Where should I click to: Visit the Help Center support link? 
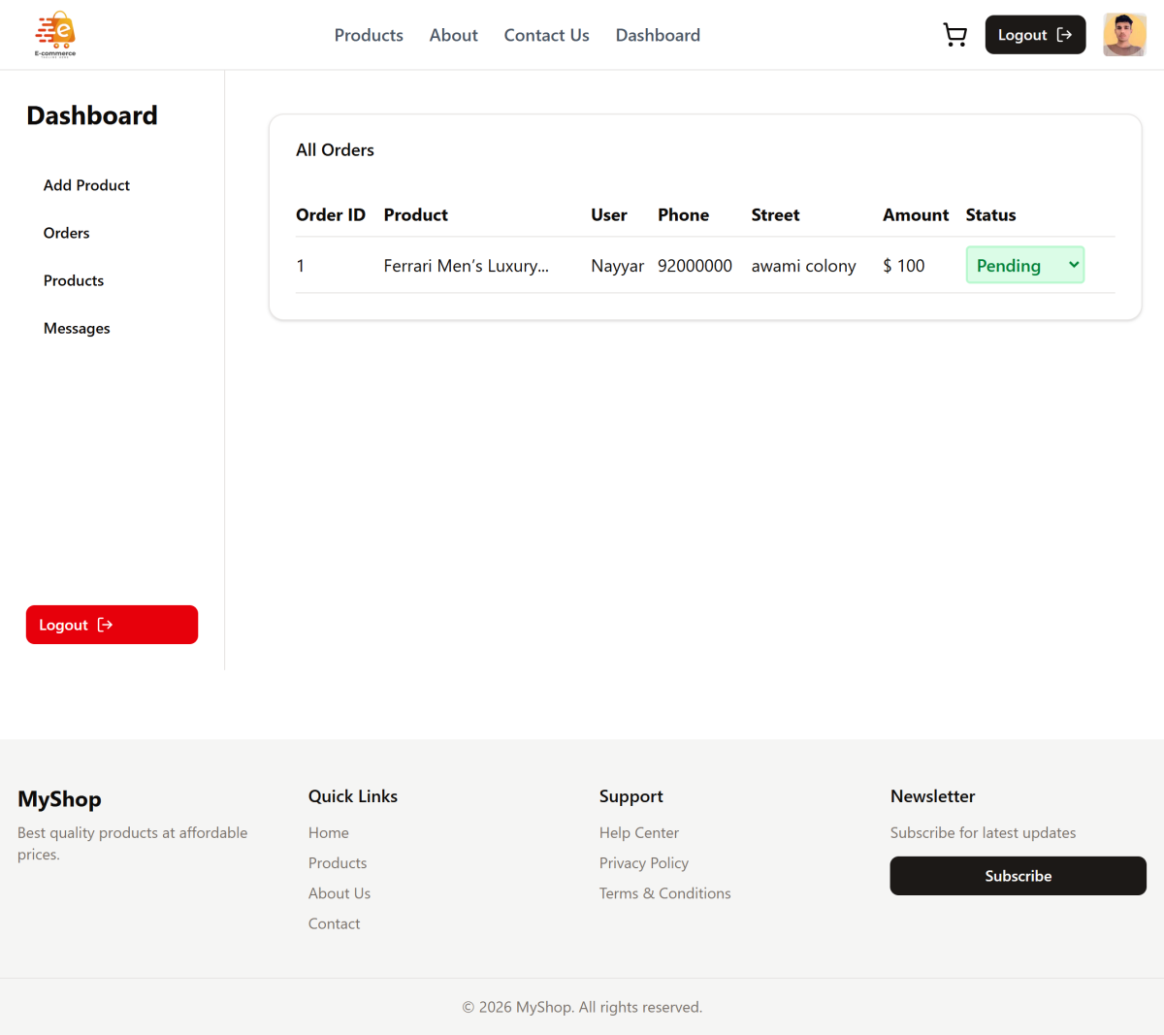[x=638, y=832]
